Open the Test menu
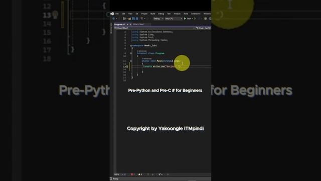 (x=169, y=14)
